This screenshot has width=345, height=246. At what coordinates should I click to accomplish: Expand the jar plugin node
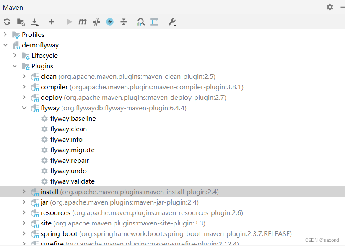pos(24,202)
